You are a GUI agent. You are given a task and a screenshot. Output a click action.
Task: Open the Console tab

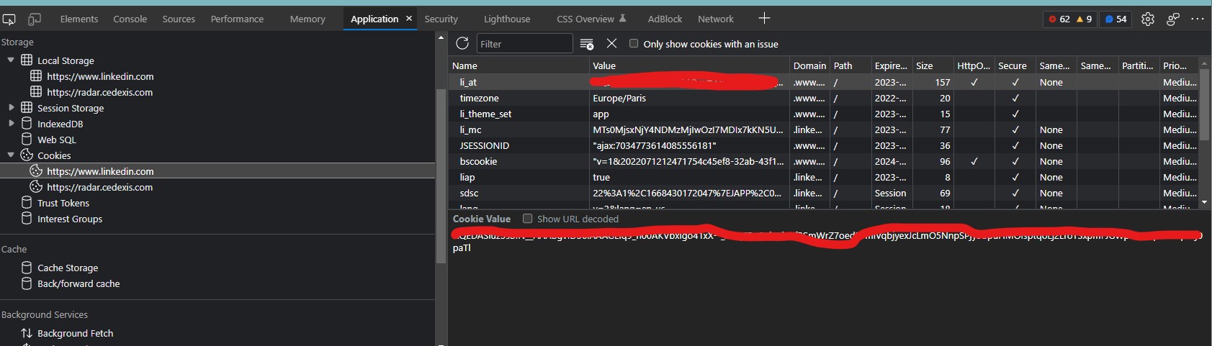click(x=130, y=19)
